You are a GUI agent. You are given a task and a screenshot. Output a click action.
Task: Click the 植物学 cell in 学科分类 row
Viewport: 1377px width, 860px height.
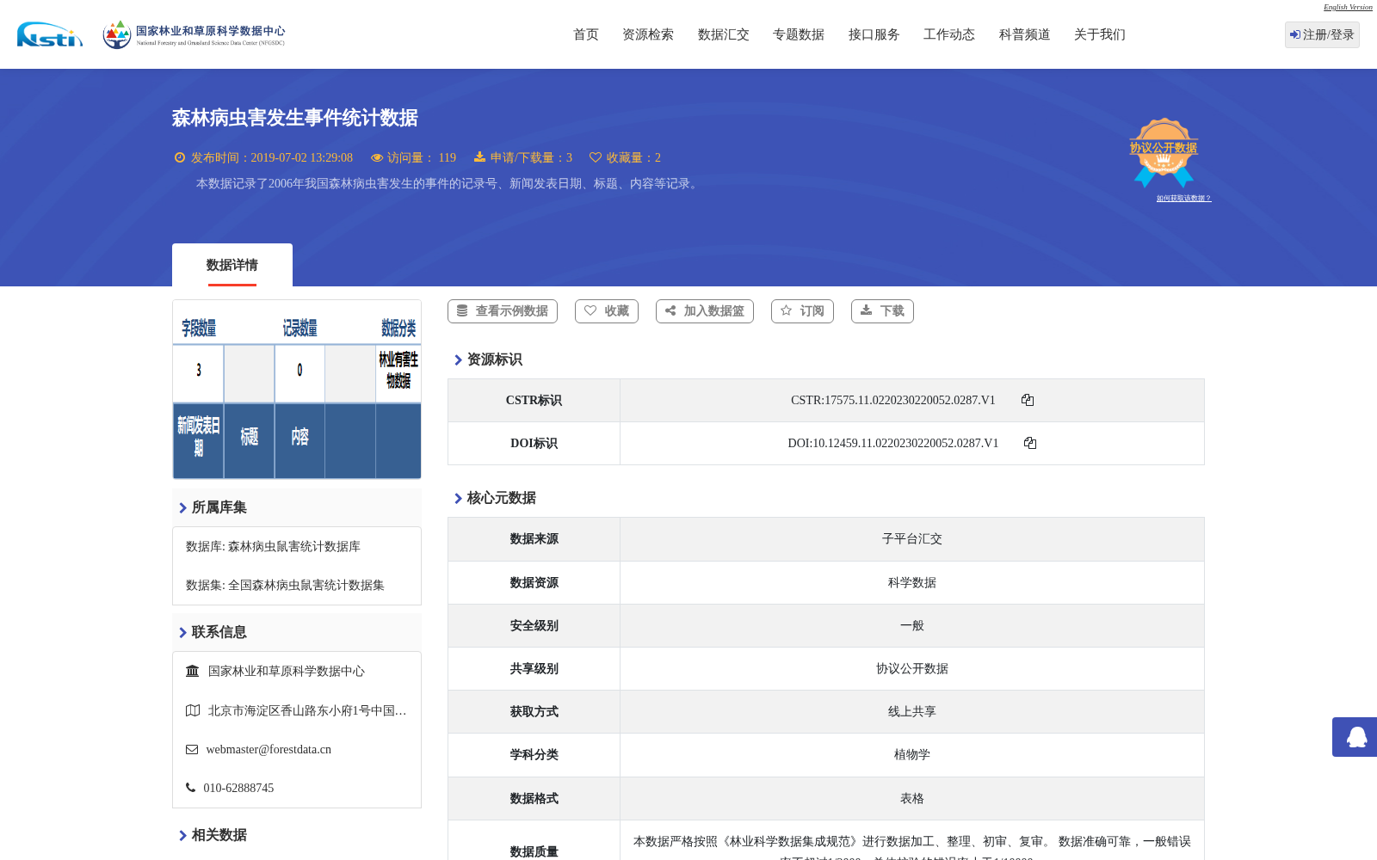pyautogui.click(x=912, y=754)
